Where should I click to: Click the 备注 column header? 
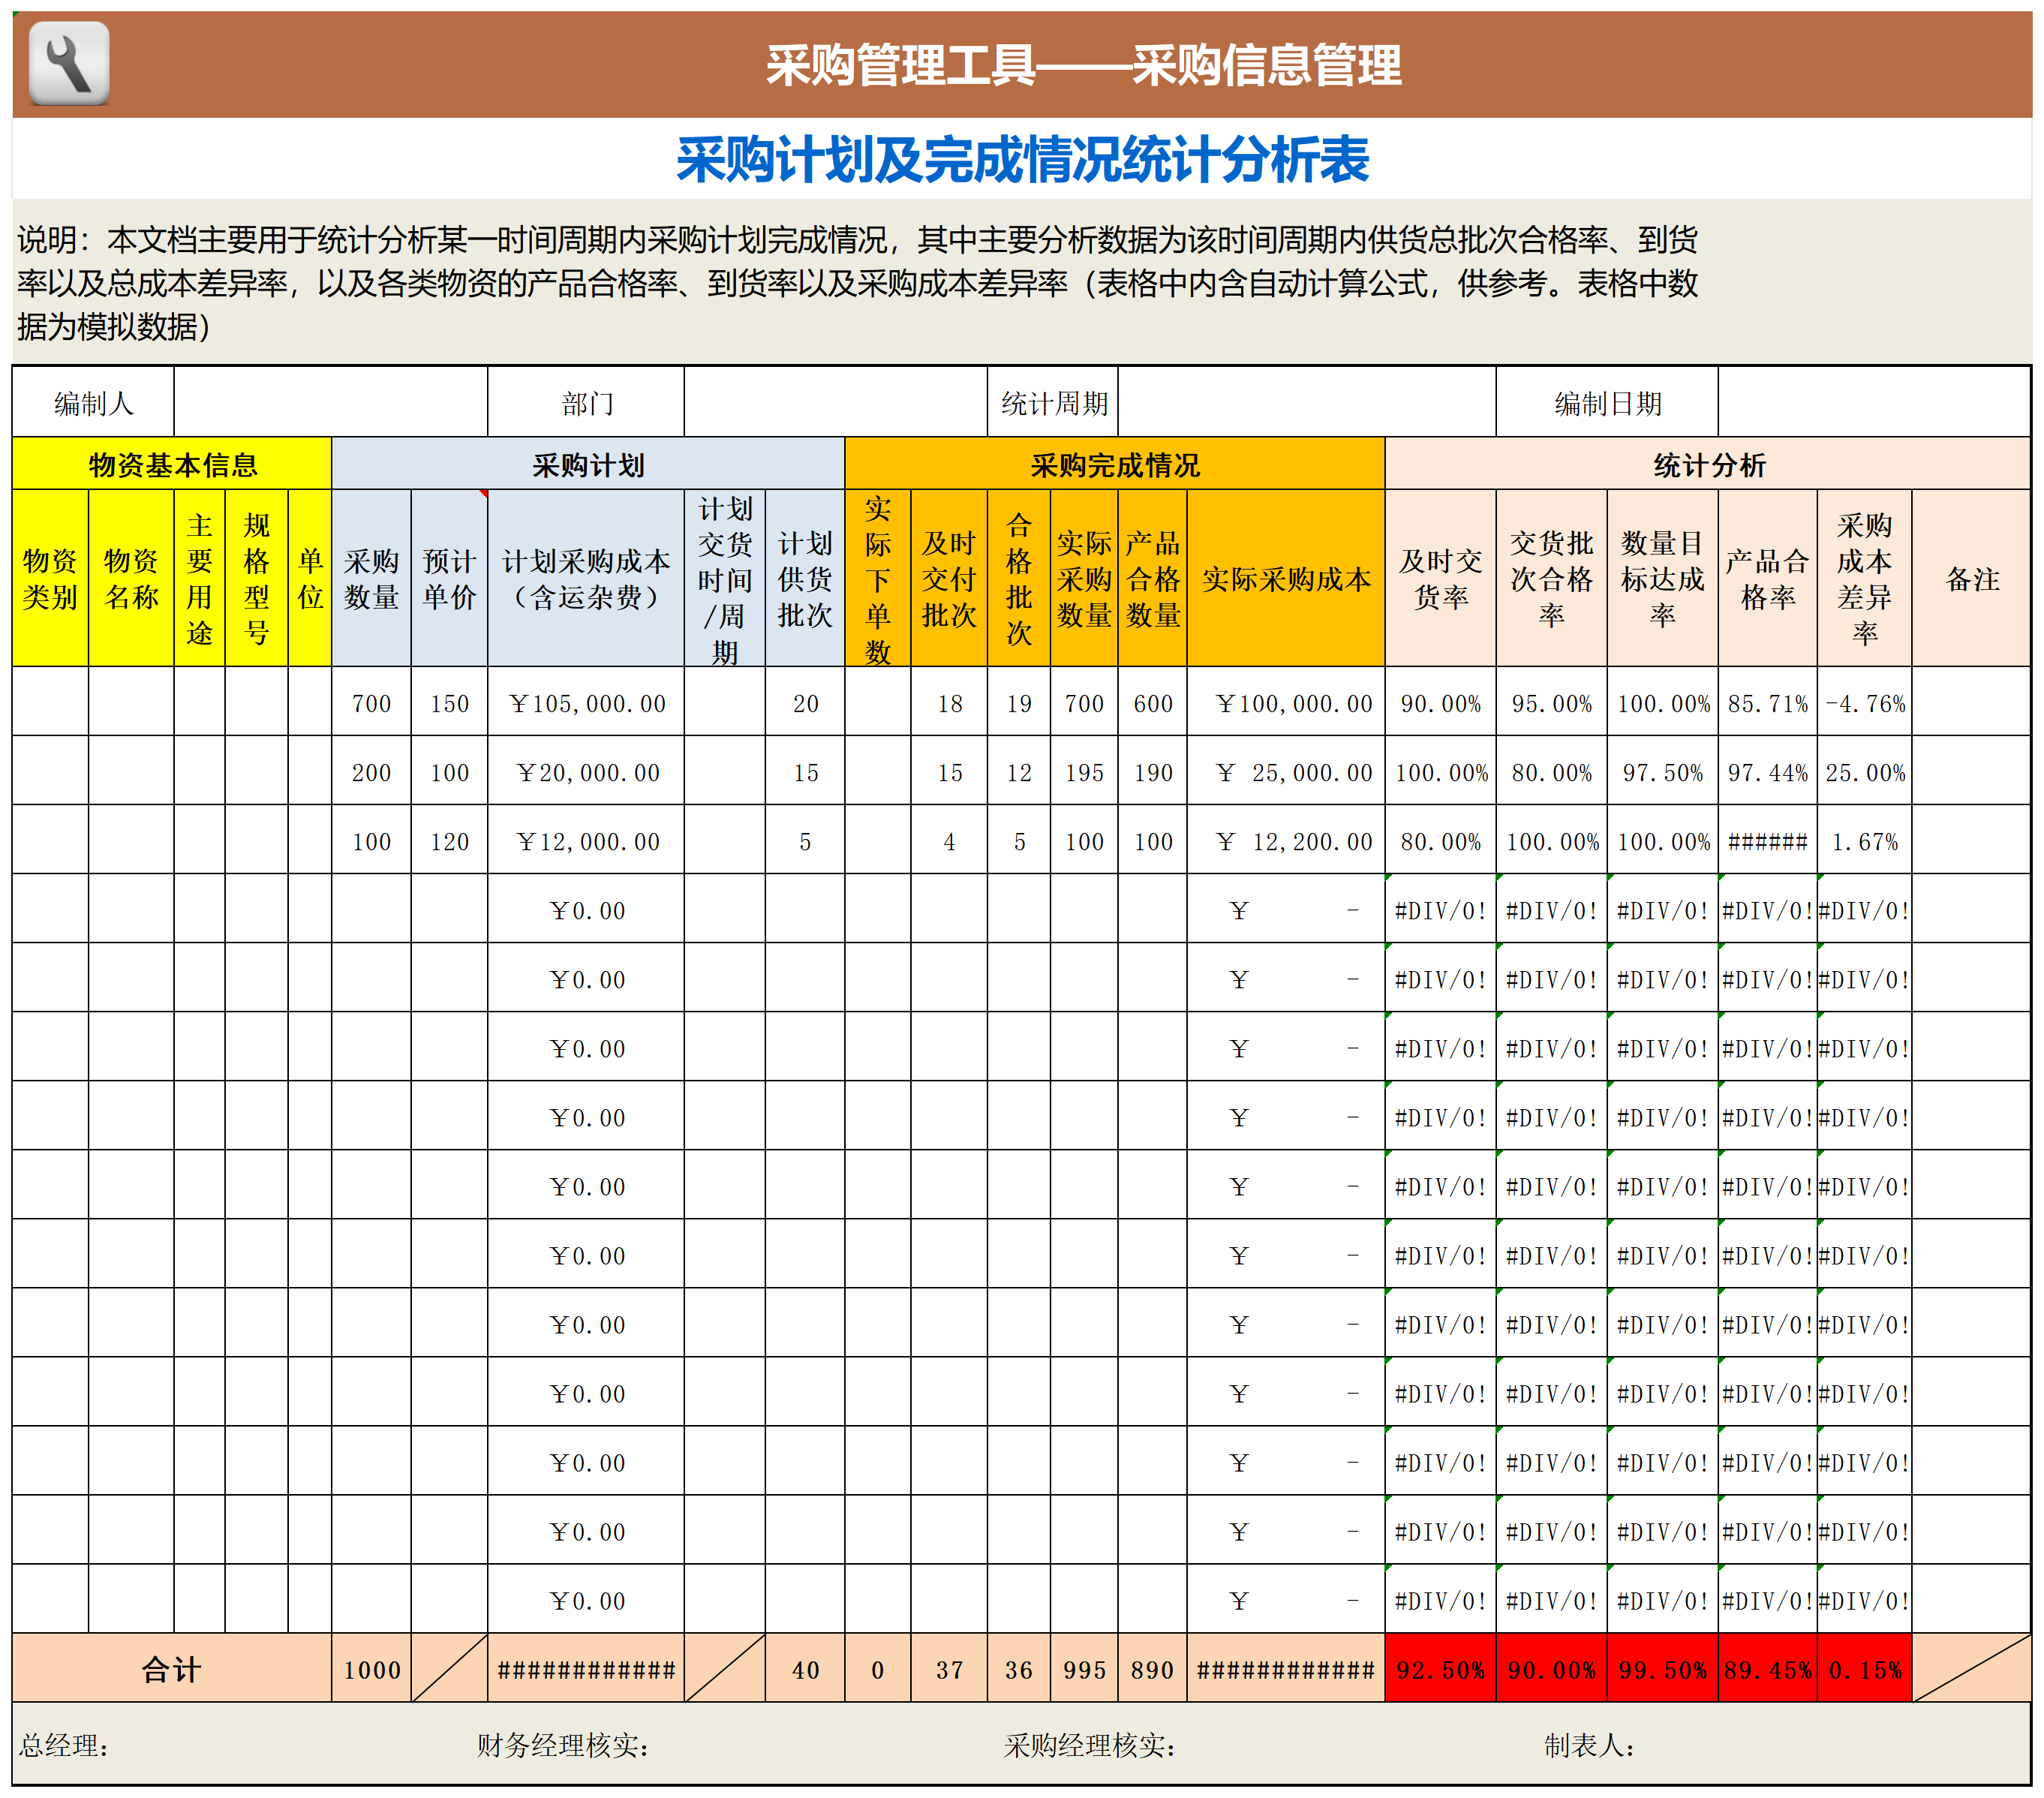1972,578
